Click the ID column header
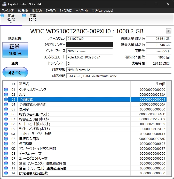The image size is (174, 179). coord(13,84)
